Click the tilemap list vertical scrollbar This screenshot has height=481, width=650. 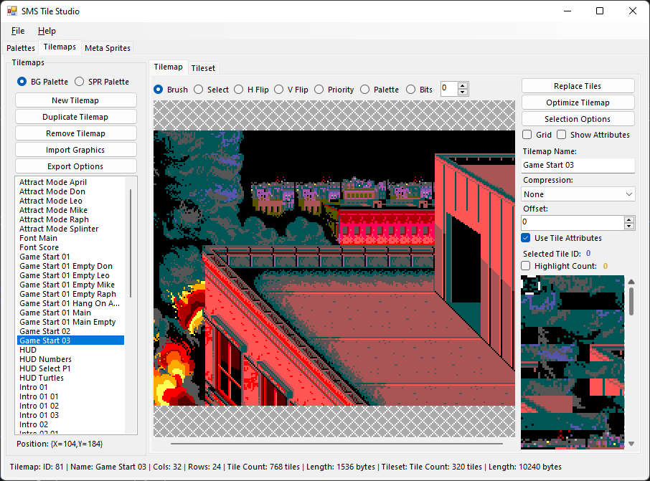tap(131, 244)
